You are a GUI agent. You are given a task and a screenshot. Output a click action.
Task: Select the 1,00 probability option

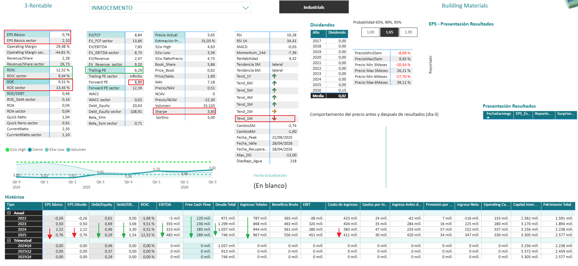(x=370, y=32)
